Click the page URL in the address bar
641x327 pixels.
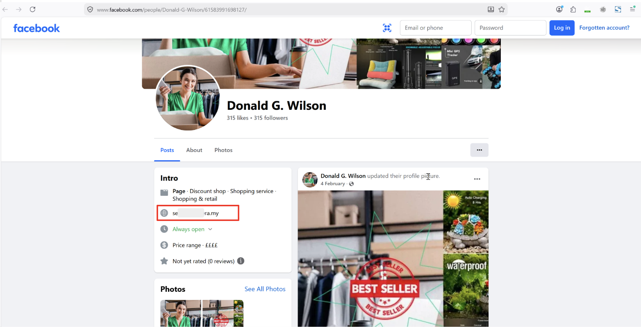click(172, 9)
